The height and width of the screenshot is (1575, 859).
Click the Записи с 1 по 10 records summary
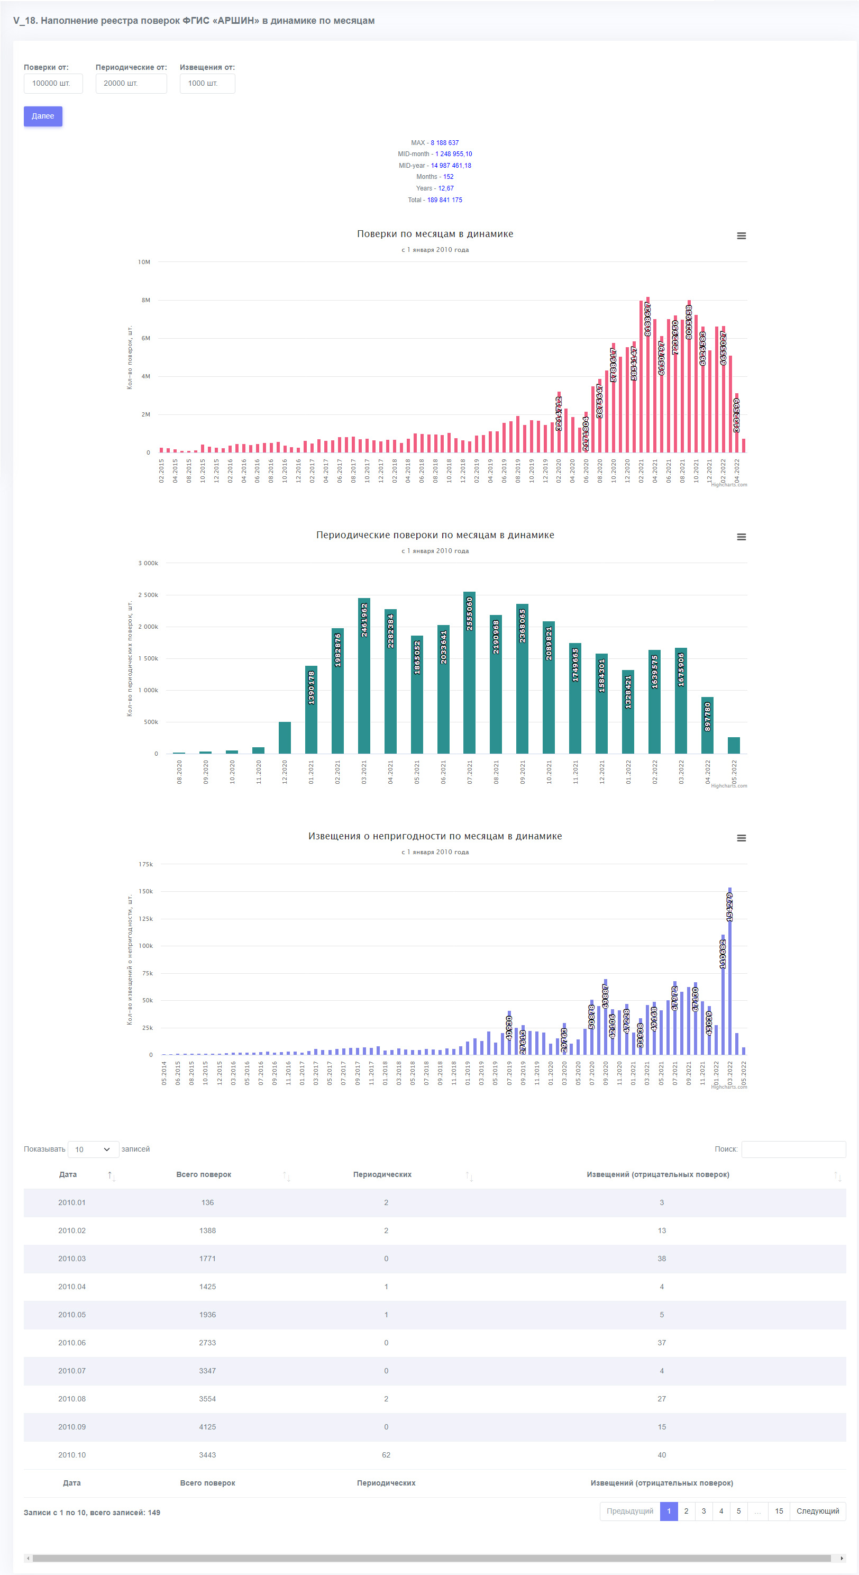[x=92, y=1513]
